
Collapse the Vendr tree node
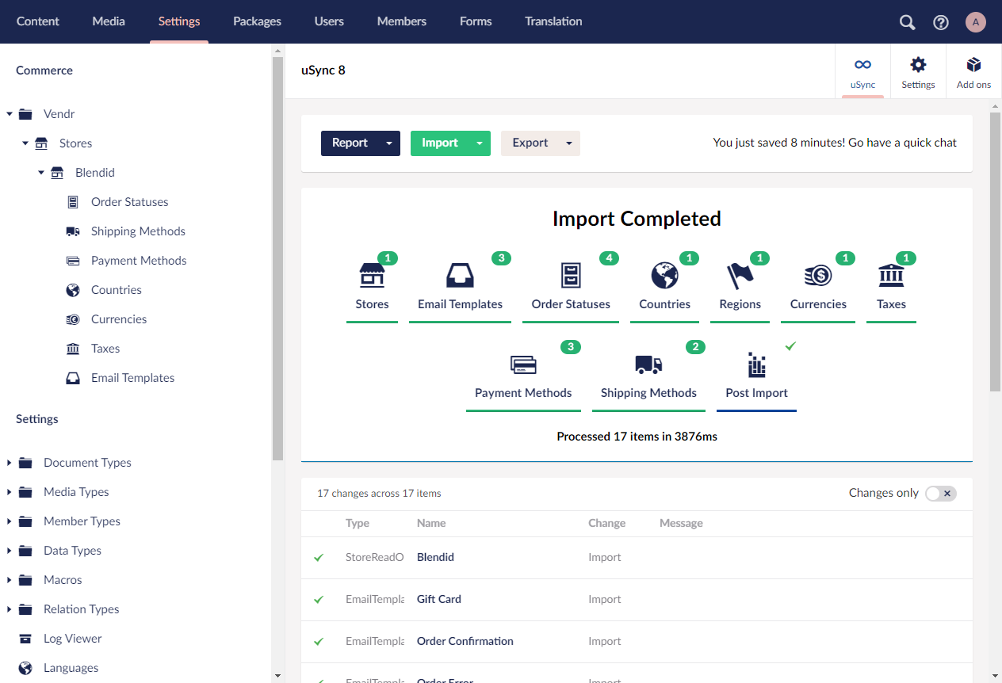[x=10, y=114]
